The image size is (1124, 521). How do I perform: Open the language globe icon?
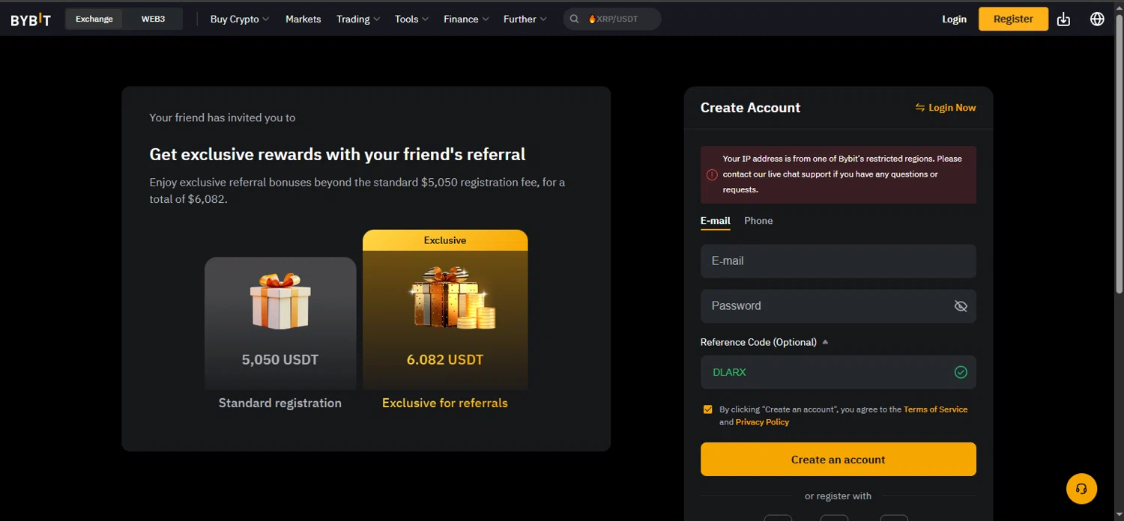point(1097,19)
